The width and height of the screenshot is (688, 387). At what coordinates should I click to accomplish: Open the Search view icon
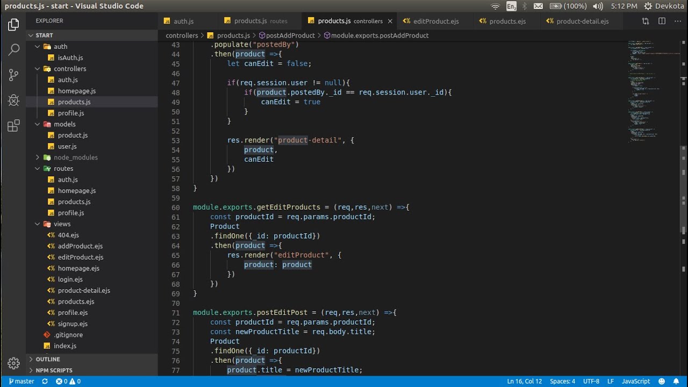pyautogui.click(x=13, y=50)
